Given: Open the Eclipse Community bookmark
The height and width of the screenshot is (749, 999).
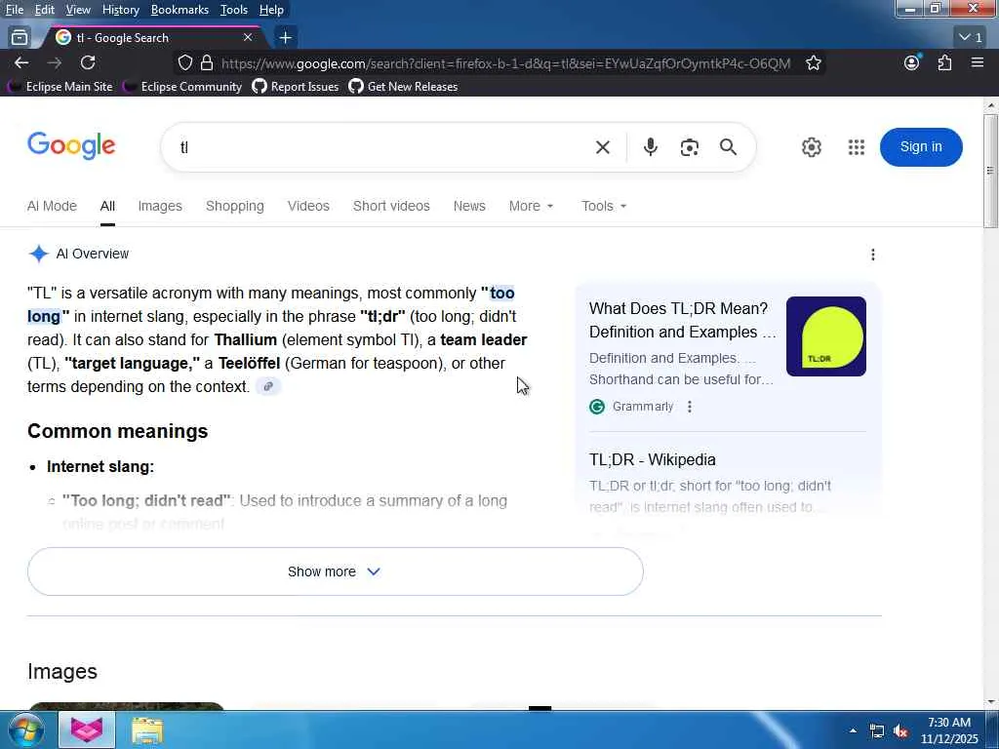Looking at the screenshot, I should coord(182,86).
